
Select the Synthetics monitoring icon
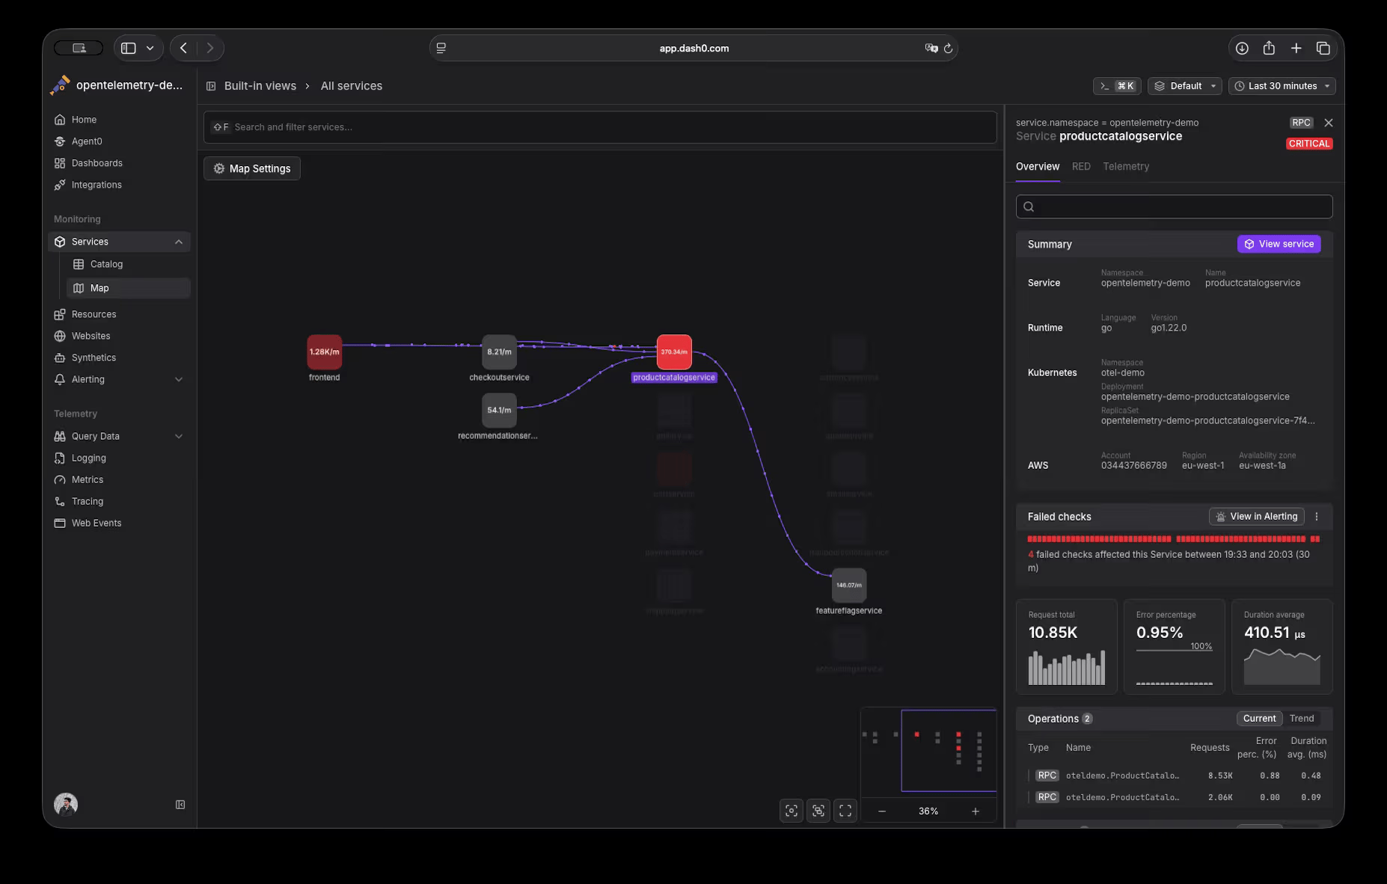60,357
